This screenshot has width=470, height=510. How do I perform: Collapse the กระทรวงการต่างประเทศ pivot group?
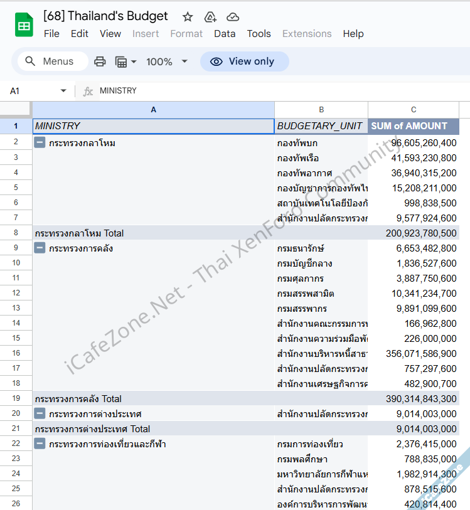point(40,414)
